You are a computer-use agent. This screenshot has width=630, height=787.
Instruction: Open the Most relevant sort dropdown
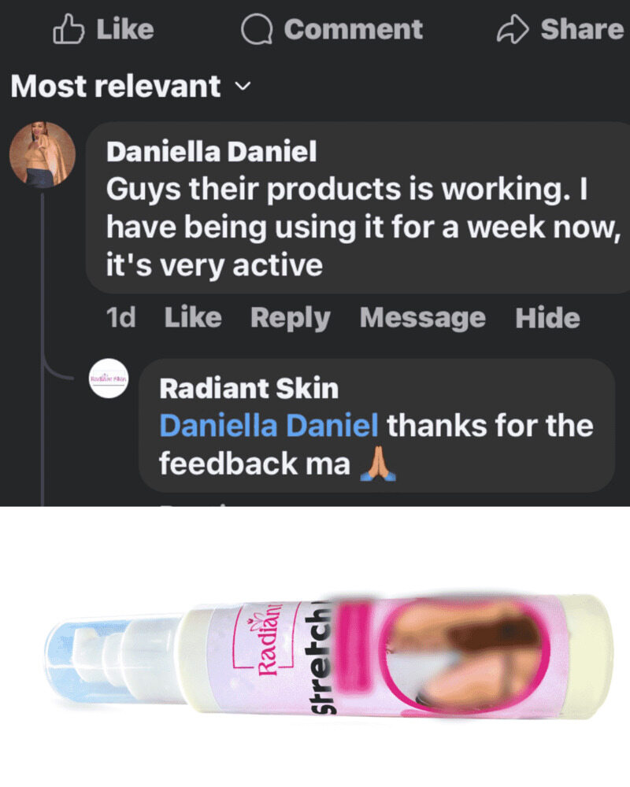click(x=130, y=86)
